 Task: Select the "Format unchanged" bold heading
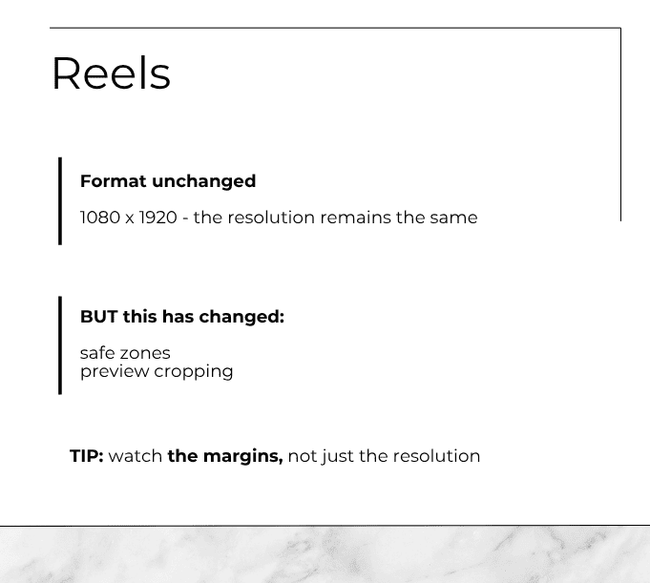click(168, 181)
